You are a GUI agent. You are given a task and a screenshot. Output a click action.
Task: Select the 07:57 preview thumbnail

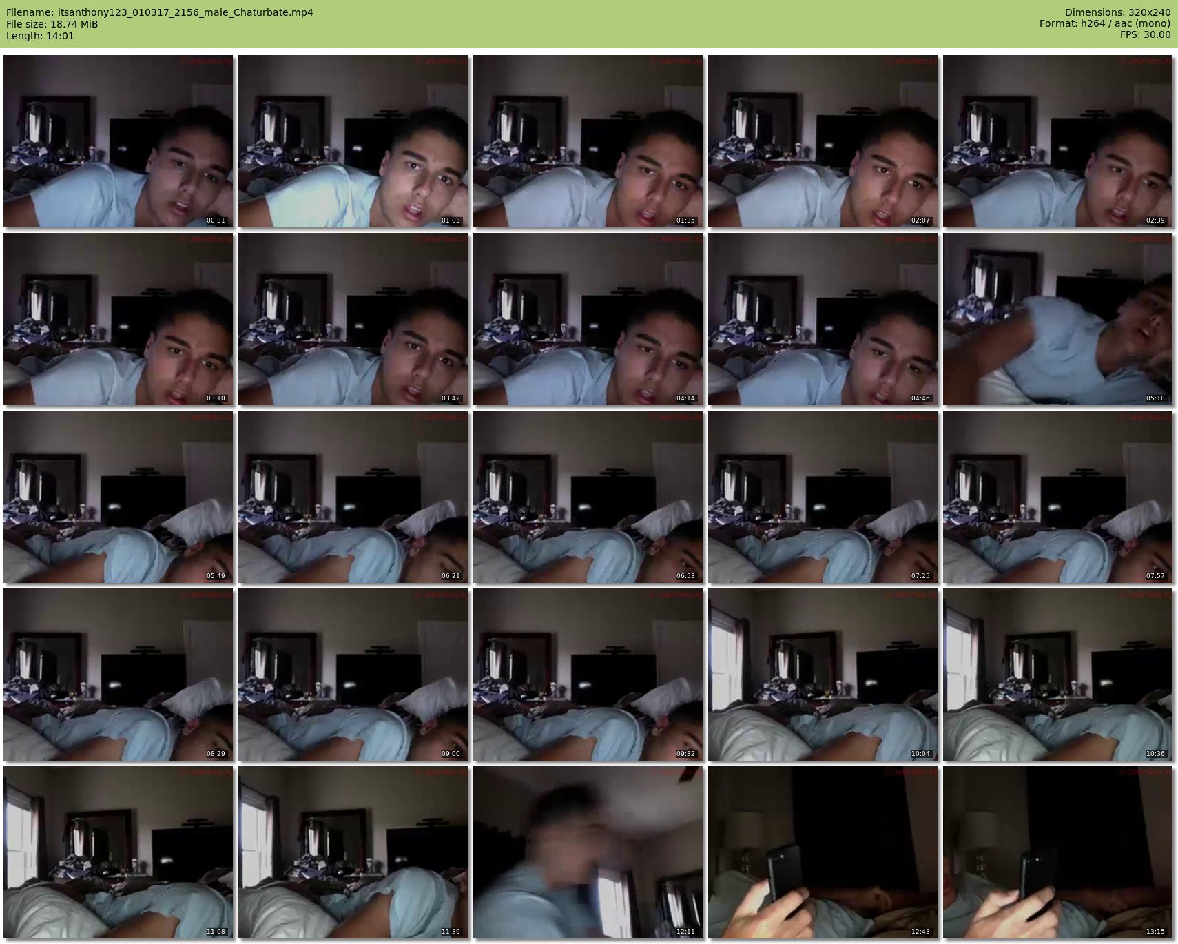coord(1058,497)
